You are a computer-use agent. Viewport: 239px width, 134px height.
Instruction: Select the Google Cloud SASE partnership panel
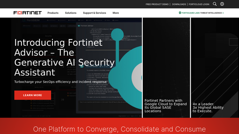[x=167, y=68]
